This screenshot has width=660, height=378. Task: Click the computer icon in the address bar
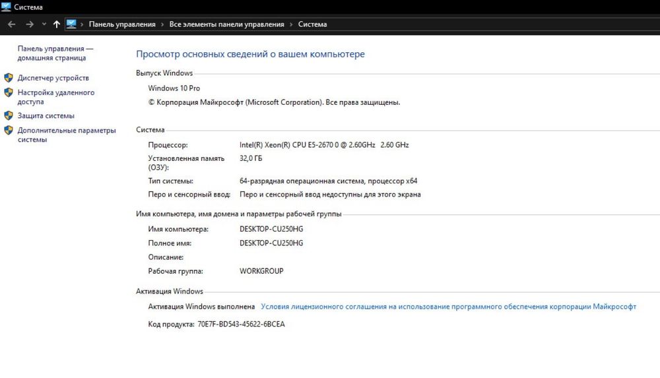click(x=71, y=24)
